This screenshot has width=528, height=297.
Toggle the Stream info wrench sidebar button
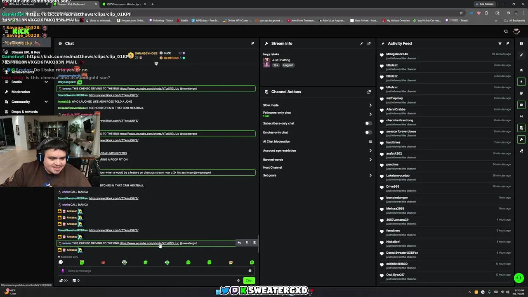click(521, 139)
